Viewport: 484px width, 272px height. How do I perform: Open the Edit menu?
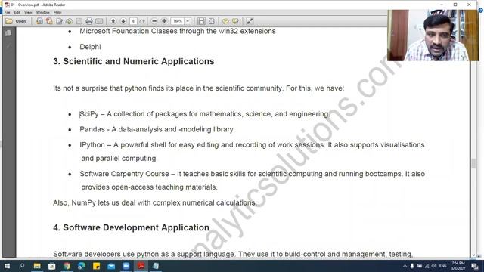(17, 12)
